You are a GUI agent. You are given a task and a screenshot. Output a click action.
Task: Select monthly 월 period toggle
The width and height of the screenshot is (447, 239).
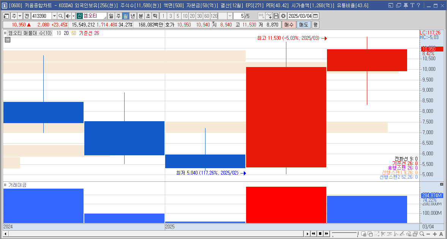[x=125, y=16]
